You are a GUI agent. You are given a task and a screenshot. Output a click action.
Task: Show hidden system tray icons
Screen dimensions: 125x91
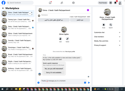click(x=103, y=89)
